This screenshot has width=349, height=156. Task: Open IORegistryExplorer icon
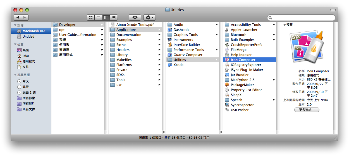coord(227,65)
